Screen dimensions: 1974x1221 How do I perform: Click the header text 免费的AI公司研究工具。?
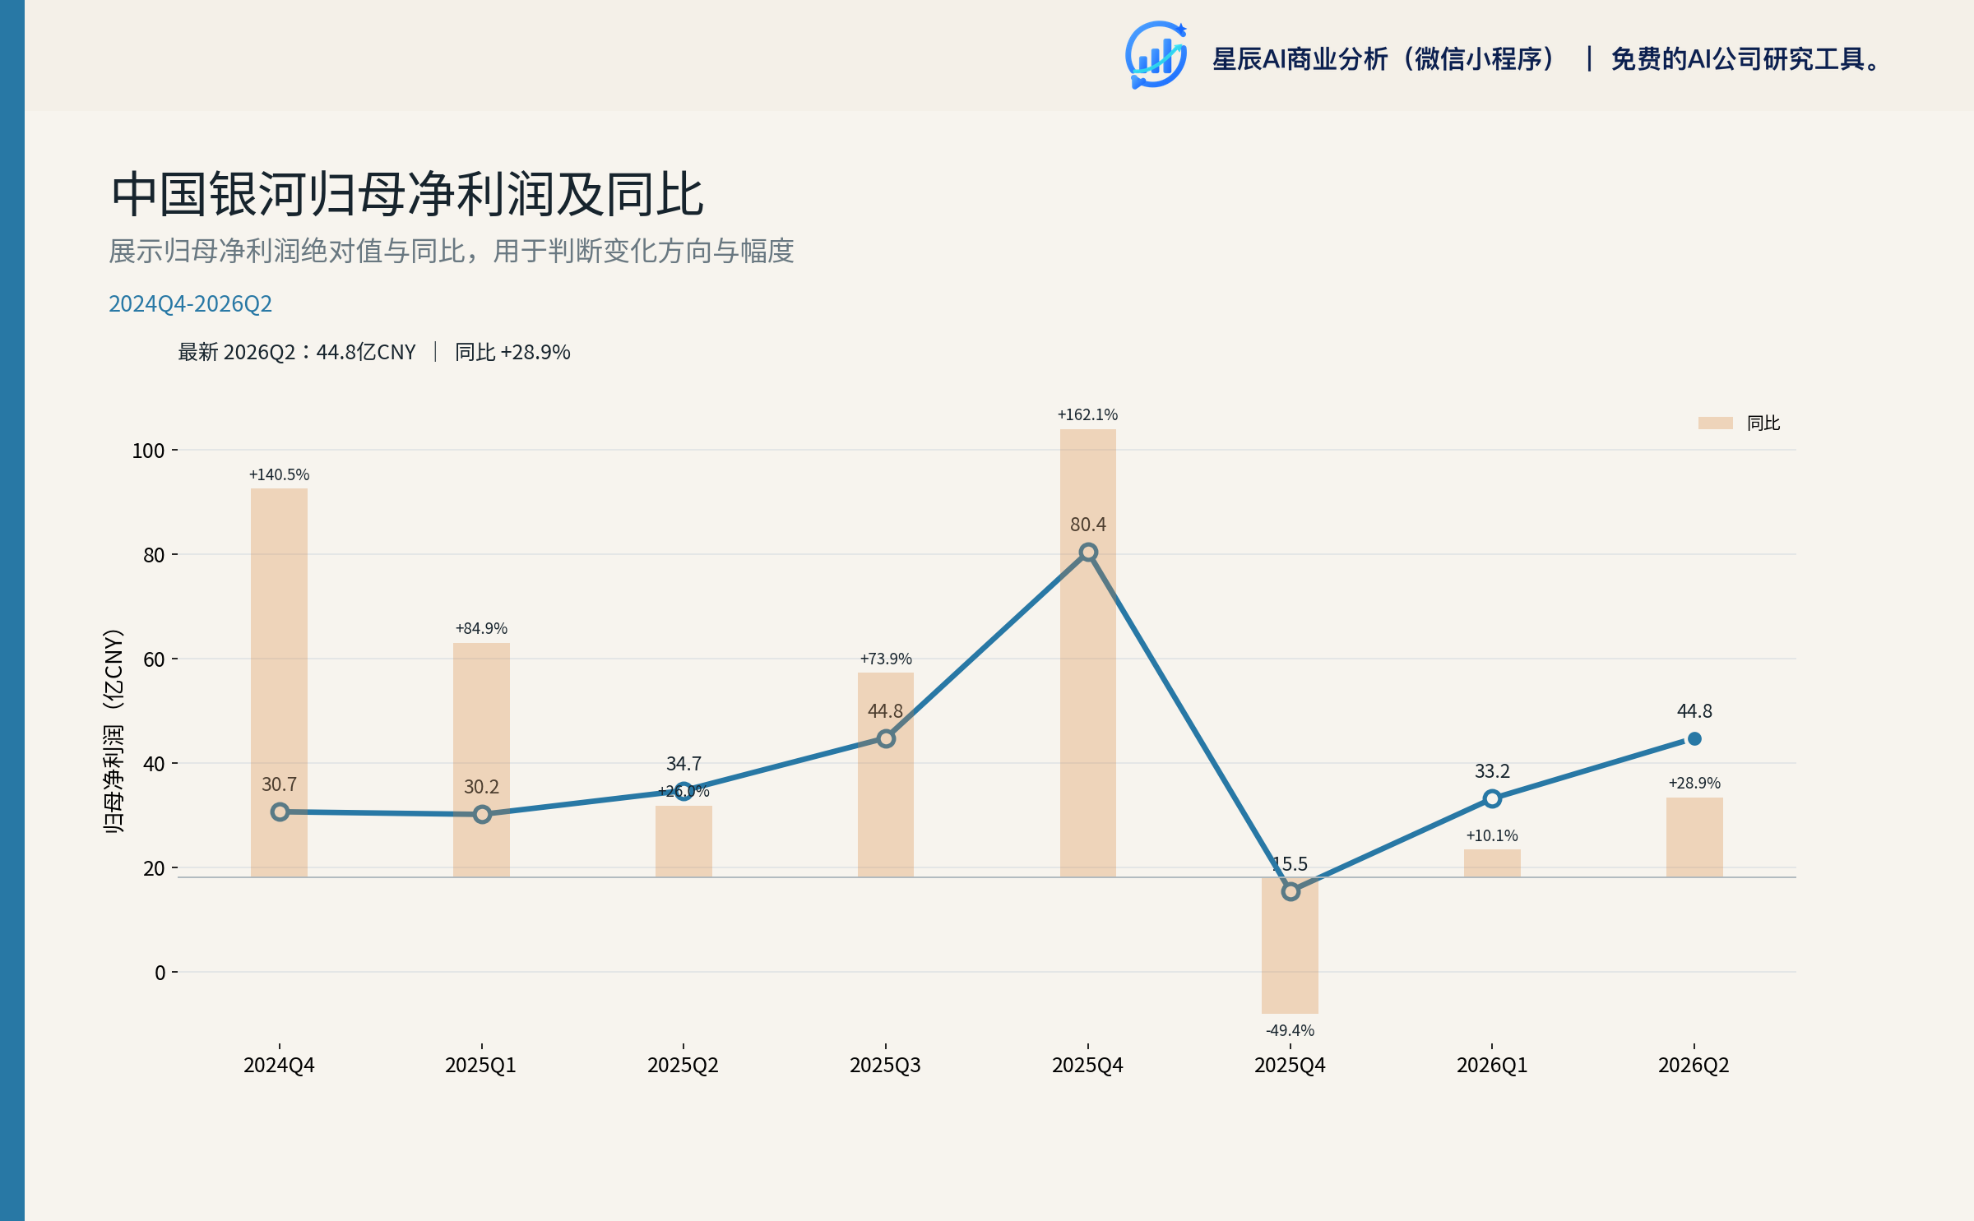tap(1745, 58)
